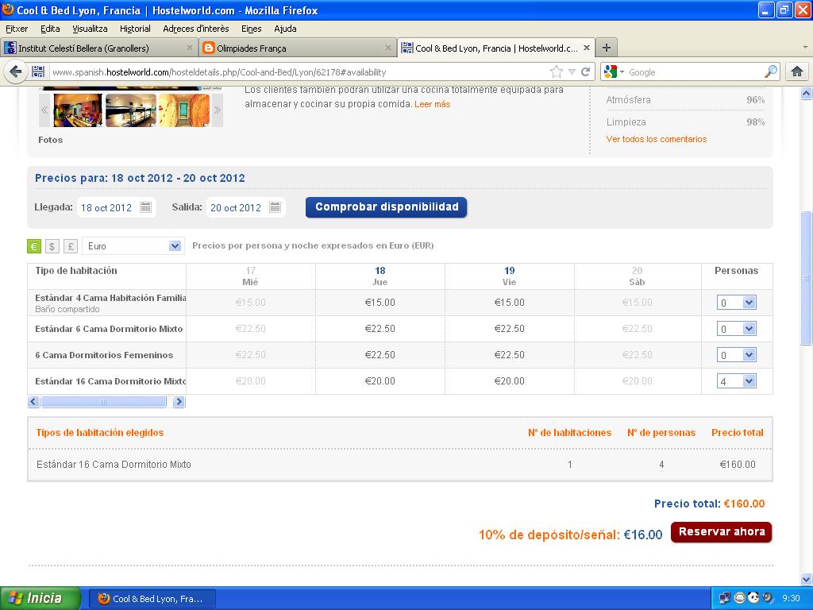Click the Leer más link
813x610 pixels.
point(433,104)
